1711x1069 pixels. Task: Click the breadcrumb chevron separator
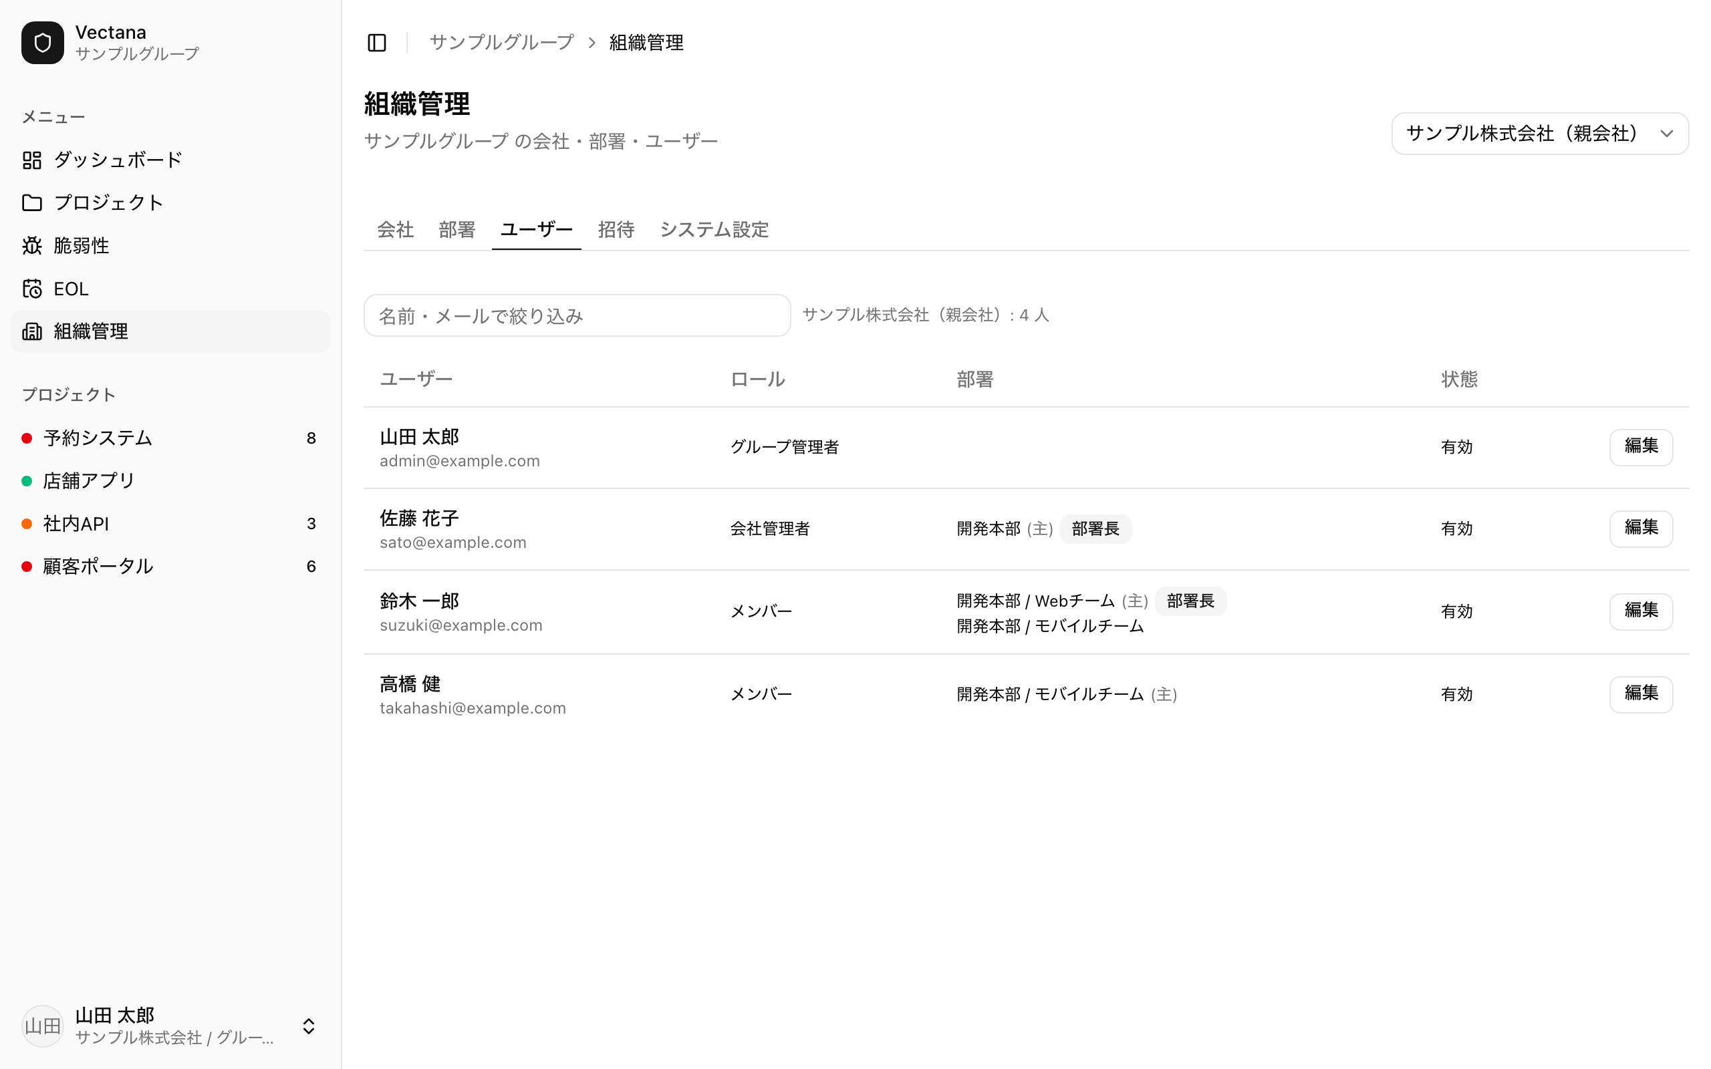591,43
